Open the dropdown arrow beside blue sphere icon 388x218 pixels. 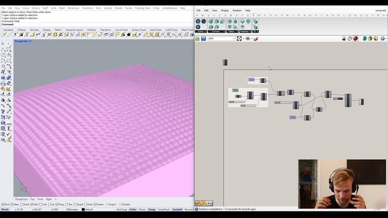tap(386, 39)
